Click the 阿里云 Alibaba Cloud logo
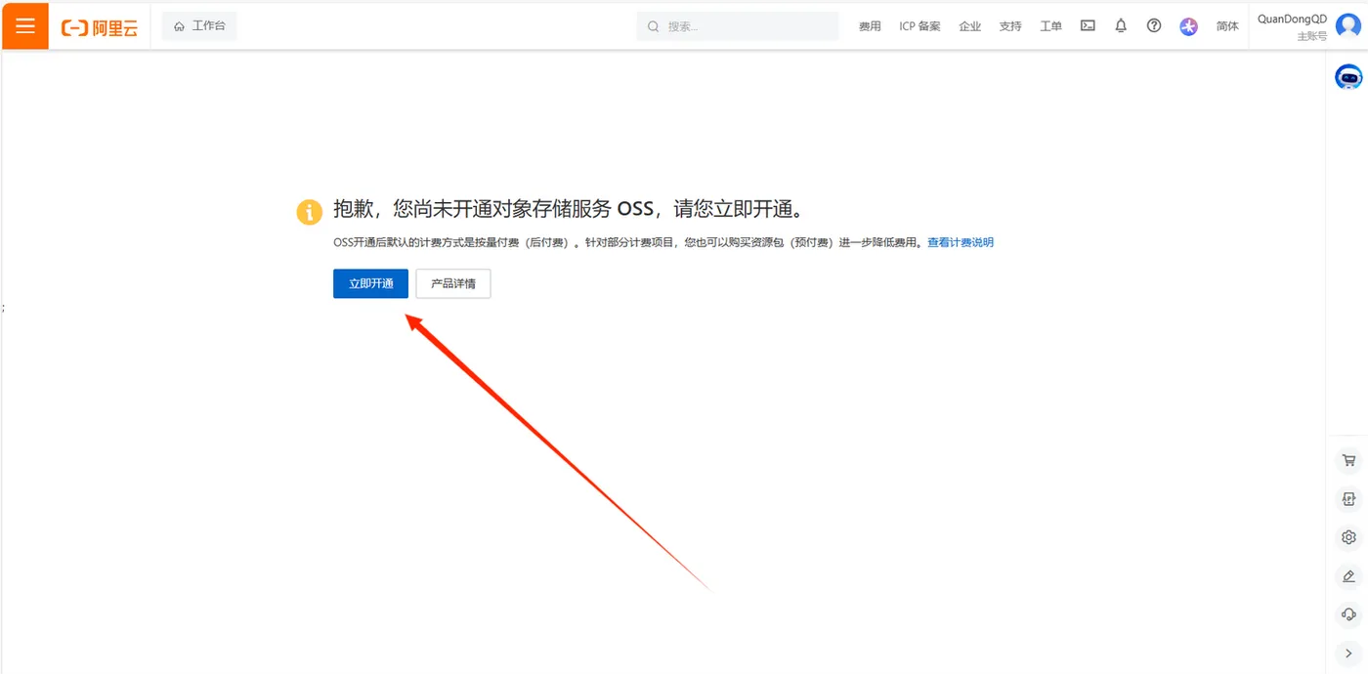The image size is (1368, 674). (x=100, y=27)
